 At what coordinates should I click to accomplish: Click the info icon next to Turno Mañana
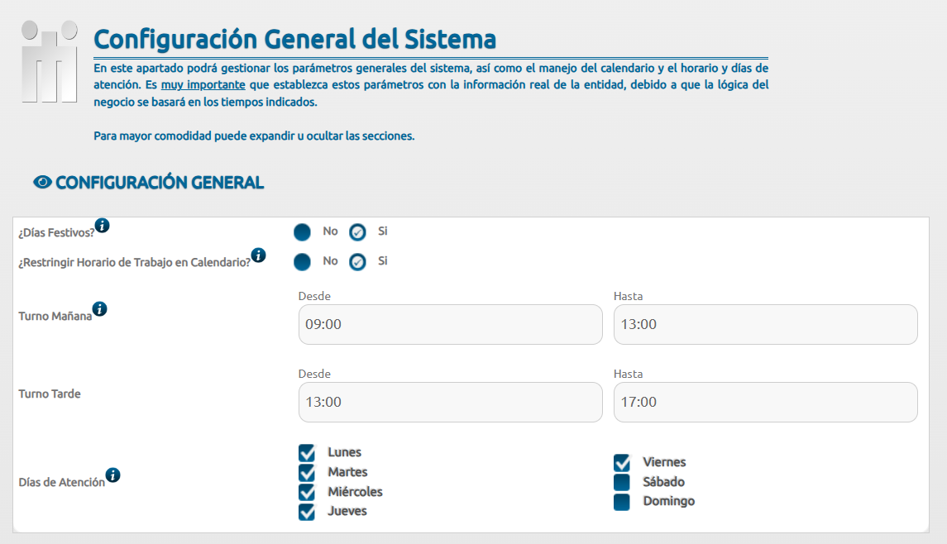[x=99, y=309]
